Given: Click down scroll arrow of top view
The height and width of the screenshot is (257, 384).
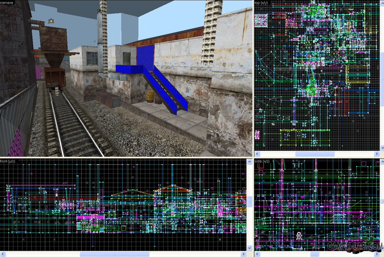Looking at the screenshot, I should coord(382,148).
